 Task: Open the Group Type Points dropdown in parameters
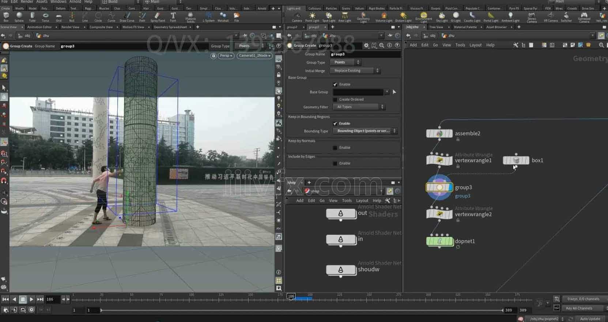[345, 62]
